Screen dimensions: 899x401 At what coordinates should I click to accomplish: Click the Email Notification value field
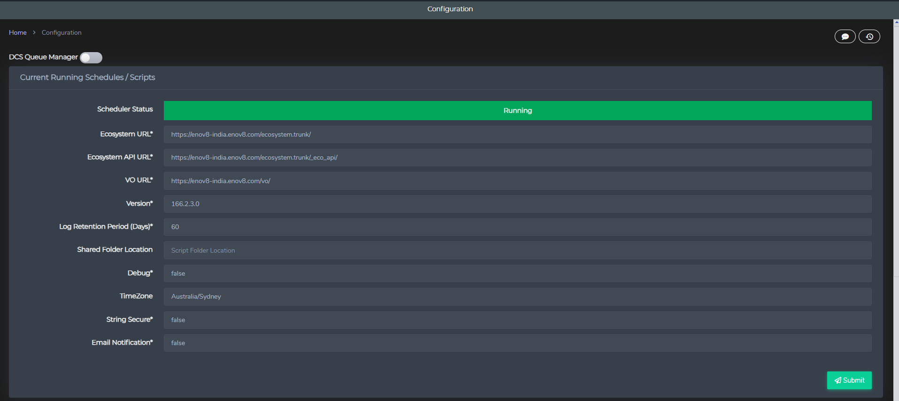click(517, 343)
